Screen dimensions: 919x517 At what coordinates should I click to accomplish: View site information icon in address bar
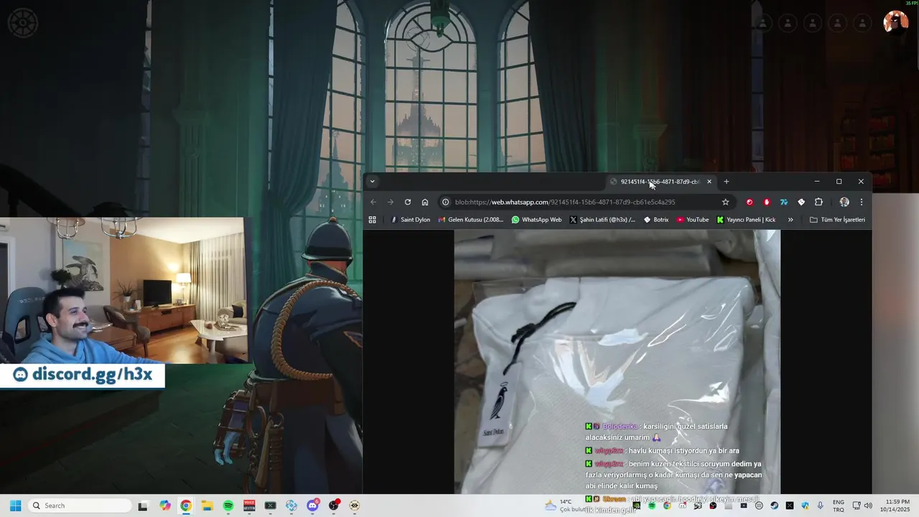point(446,202)
